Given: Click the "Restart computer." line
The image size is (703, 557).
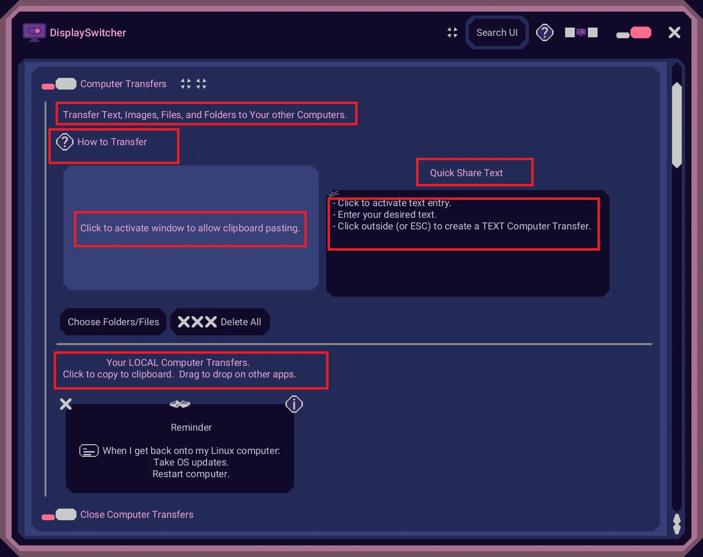Looking at the screenshot, I should pos(191,474).
